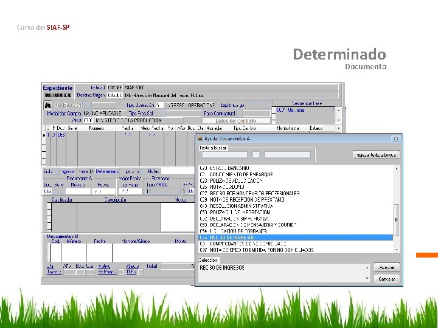This screenshot has height=328, width=438.
Task: Click the Area code field
Action: (88, 120)
